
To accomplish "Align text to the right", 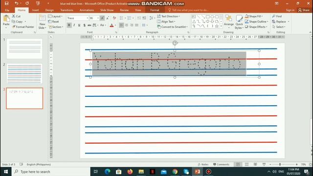I will 132,25.
